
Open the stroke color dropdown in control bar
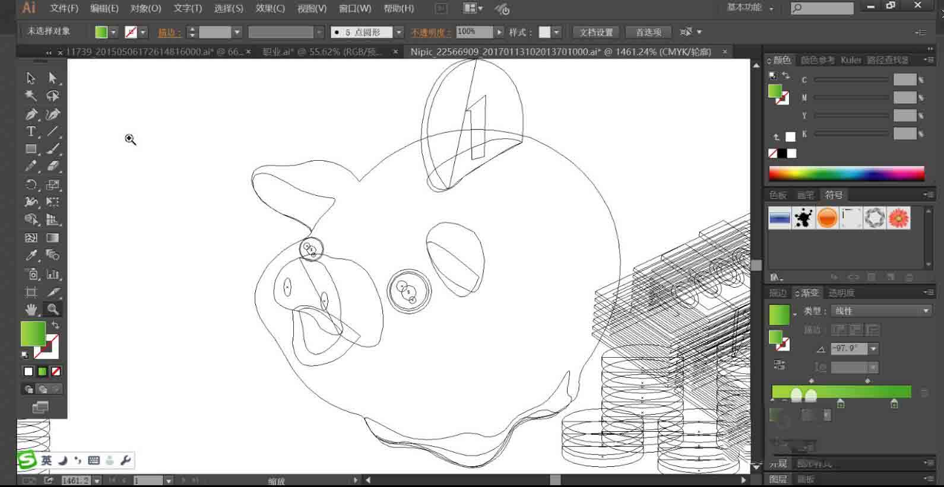pyautogui.click(x=143, y=32)
